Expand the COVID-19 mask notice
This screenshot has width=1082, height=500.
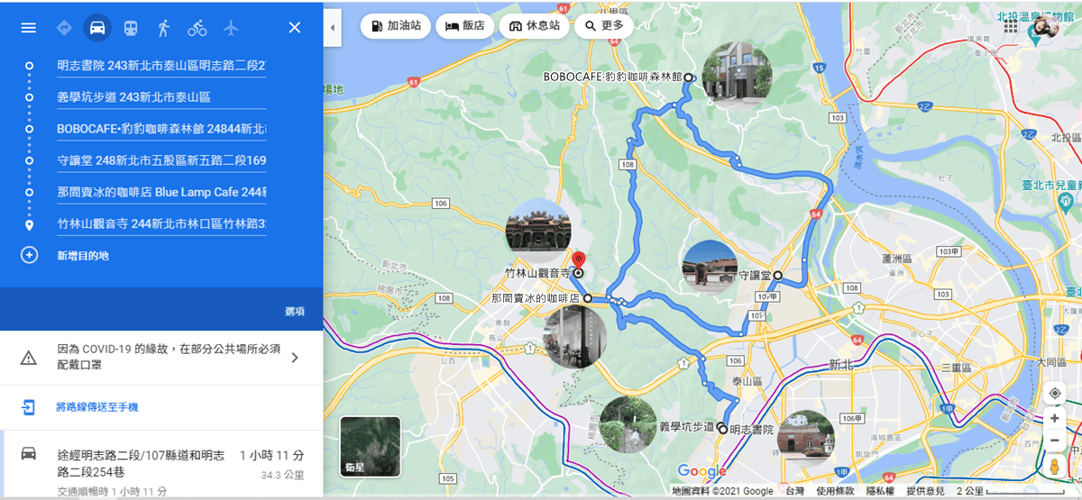click(x=294, y=358)
